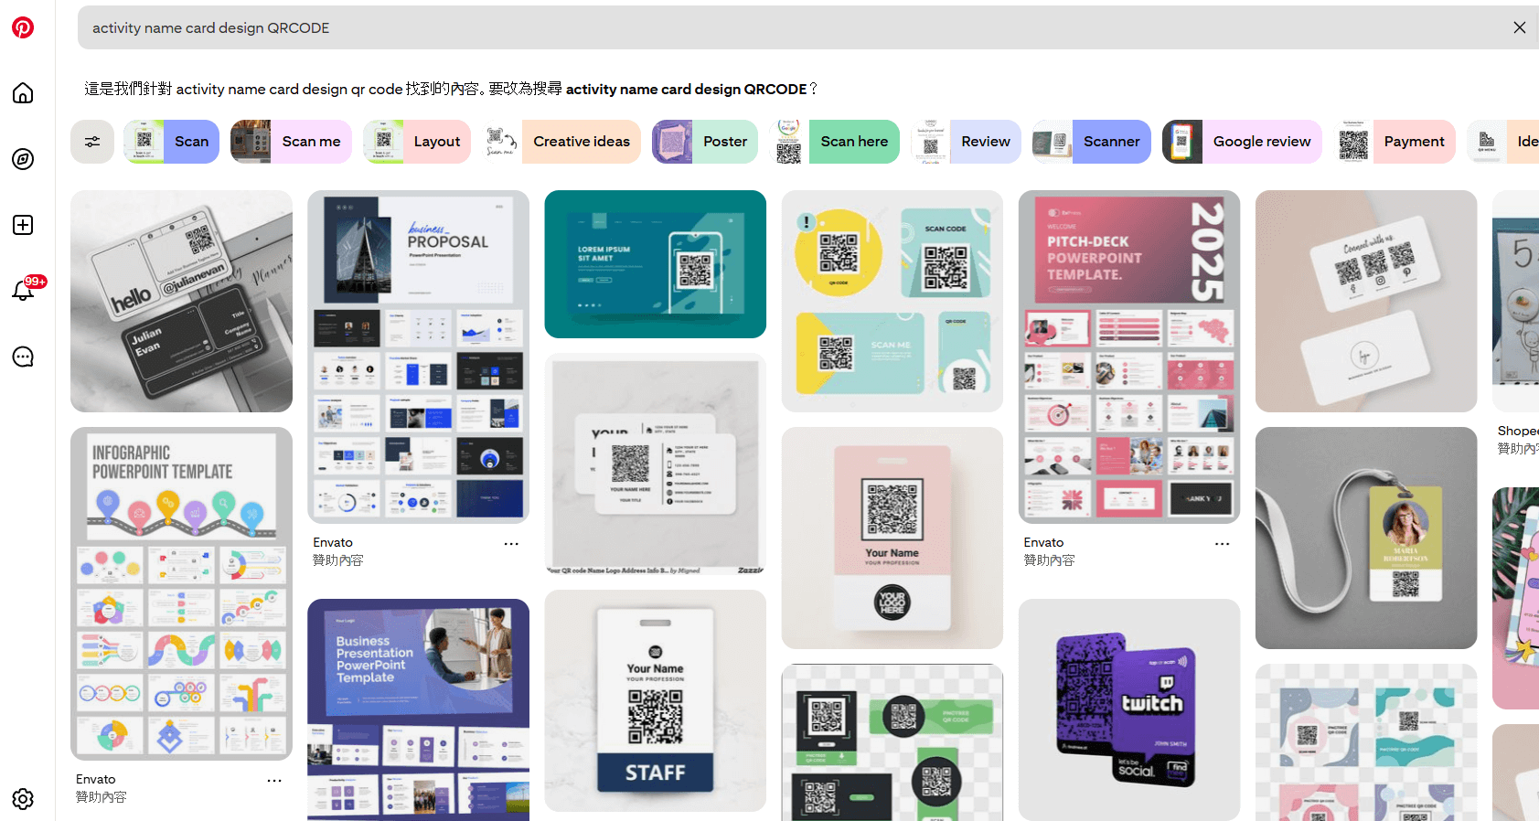Select the Review filter chip

click(x=966, y=142)
